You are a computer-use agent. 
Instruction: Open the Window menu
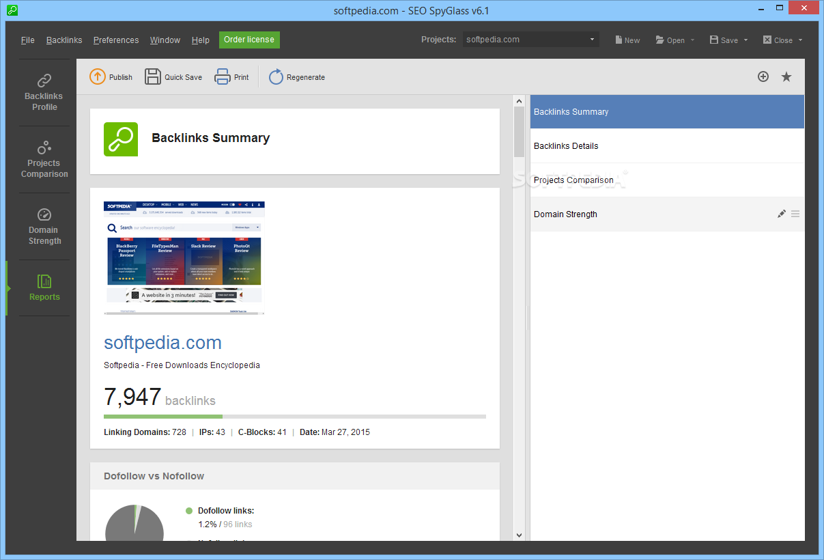[x=165, y=40]
